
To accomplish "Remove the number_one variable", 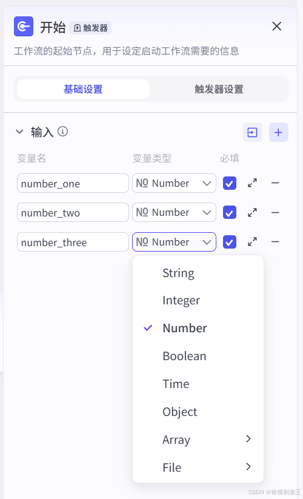I will pyautogui.click(x=275, y=183).
